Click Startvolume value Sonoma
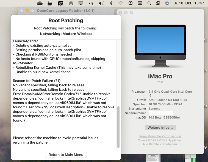The width and height of the screenshot is (208, 162). click(x=154, y=109)
